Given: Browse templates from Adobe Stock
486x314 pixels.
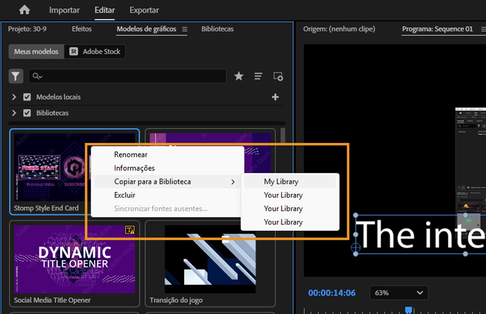Looking at the screenshot, I should click(95, 51).
